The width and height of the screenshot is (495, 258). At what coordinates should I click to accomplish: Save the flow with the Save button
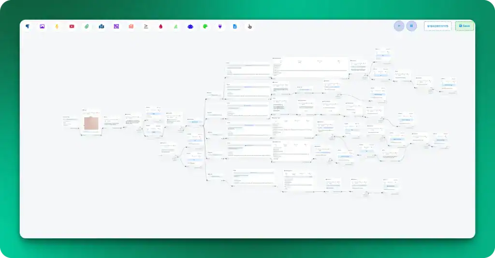[x=464, y=26]
